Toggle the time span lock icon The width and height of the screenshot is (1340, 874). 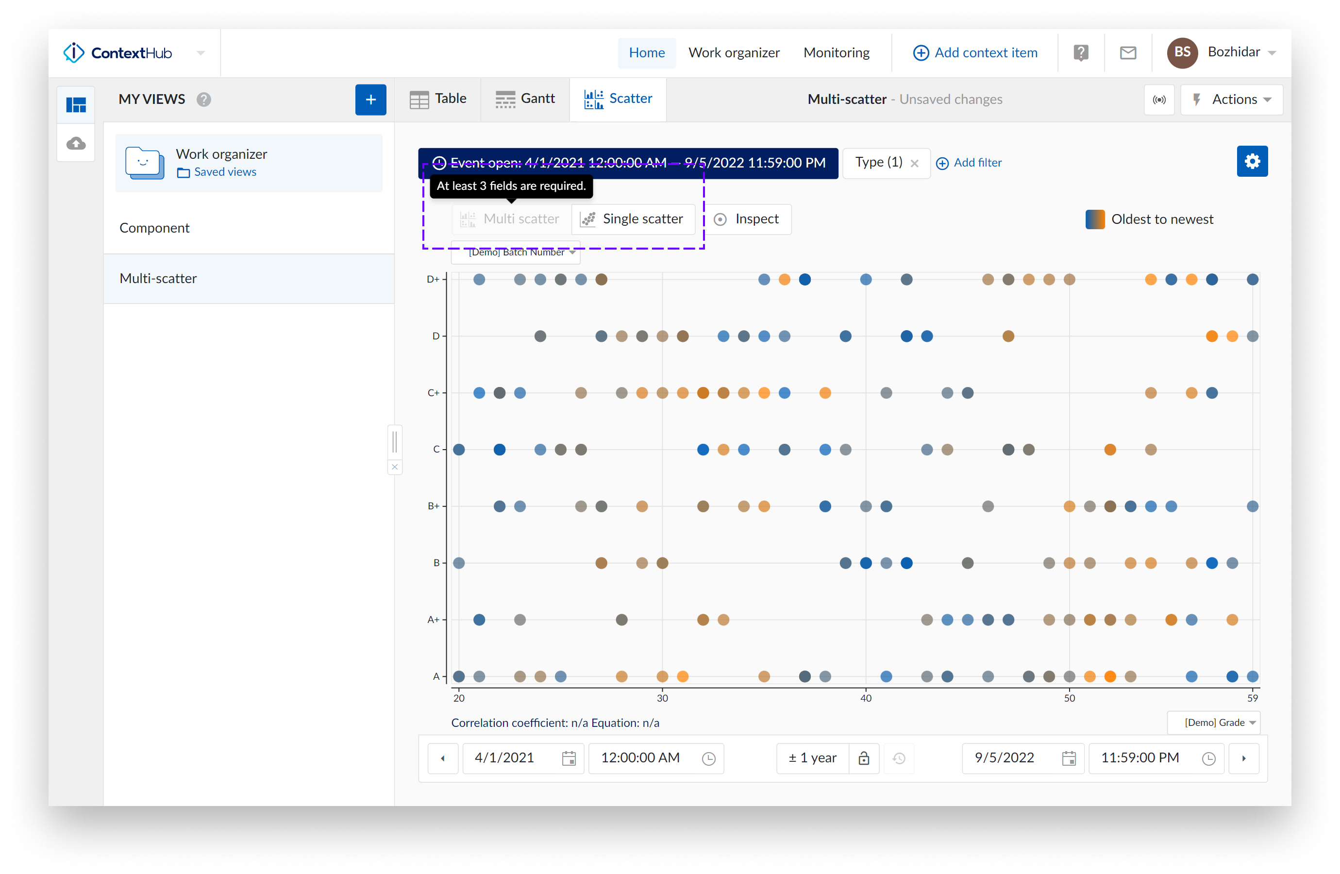click(864, 758)
